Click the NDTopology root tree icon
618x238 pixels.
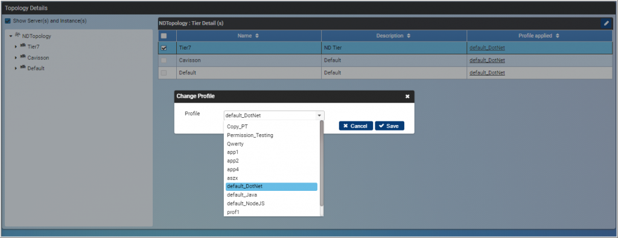18,36
